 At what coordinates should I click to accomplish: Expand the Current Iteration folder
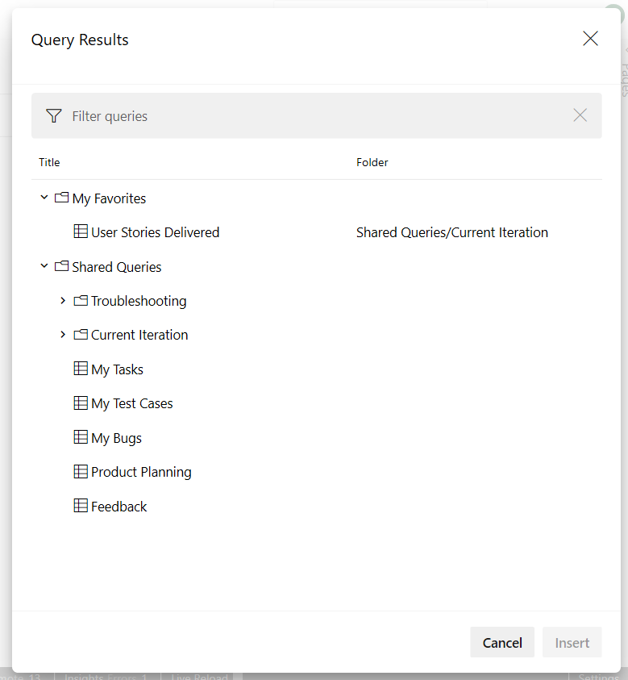point(63,335)
